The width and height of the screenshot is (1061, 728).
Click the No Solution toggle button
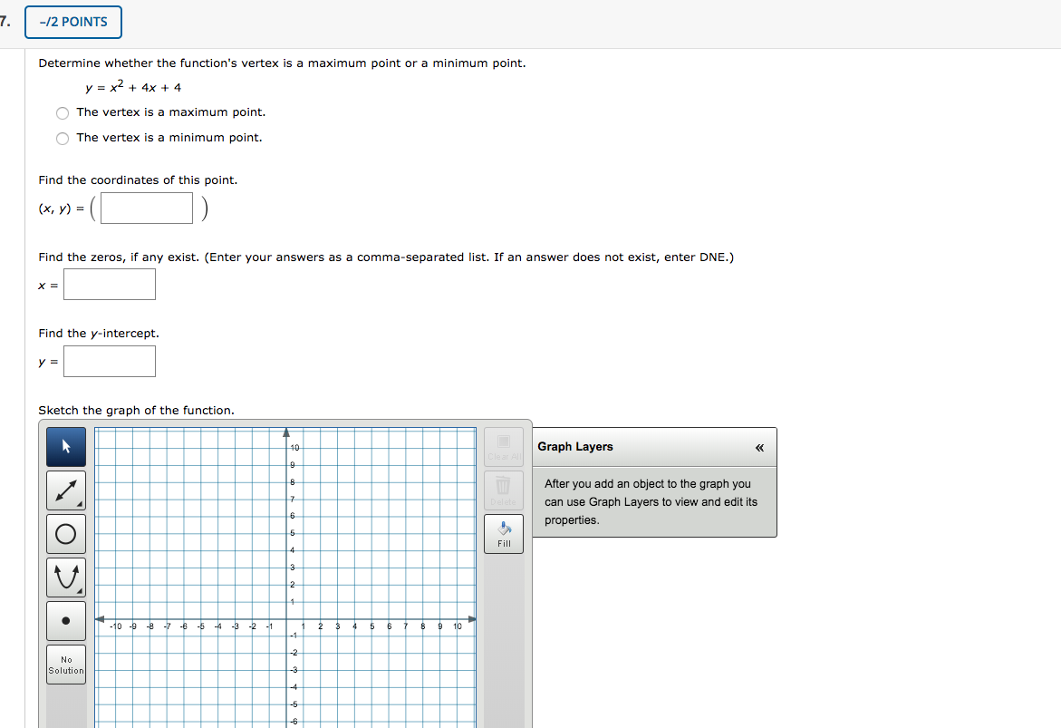(x=65, y=665)
